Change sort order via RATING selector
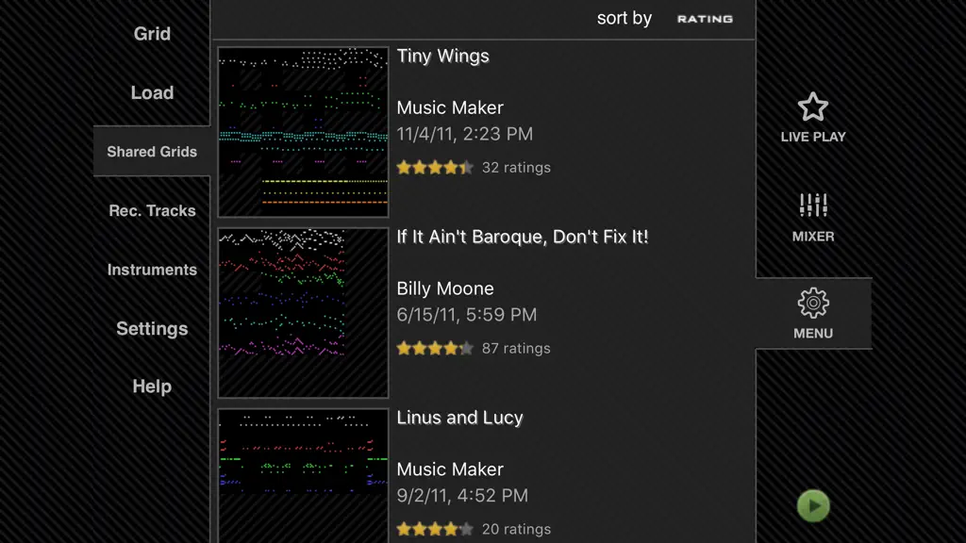Screen dimensions: 966x543 tap(705, 19)
